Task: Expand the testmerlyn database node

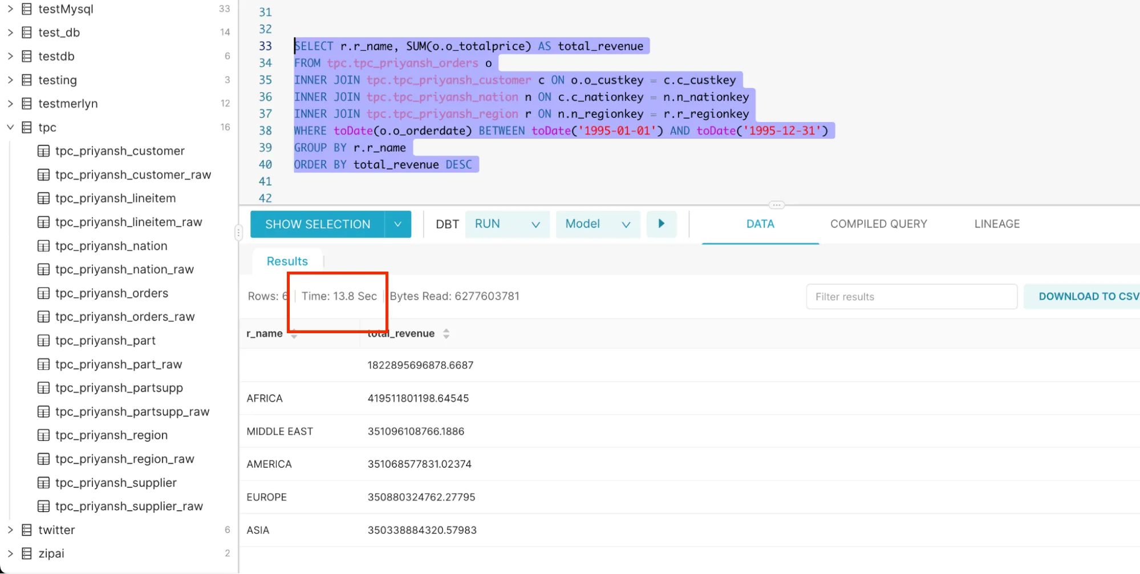Action: pyautogui.click(x=10, y=103)
